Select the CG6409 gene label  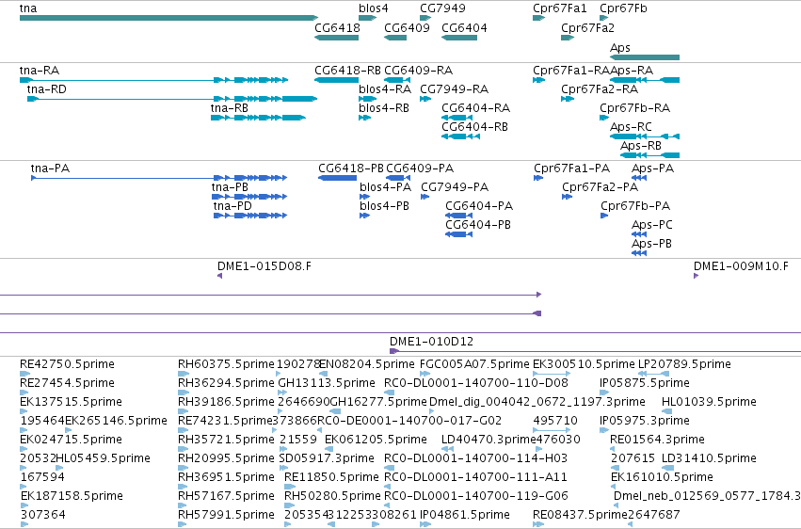[x=408, y=27]
